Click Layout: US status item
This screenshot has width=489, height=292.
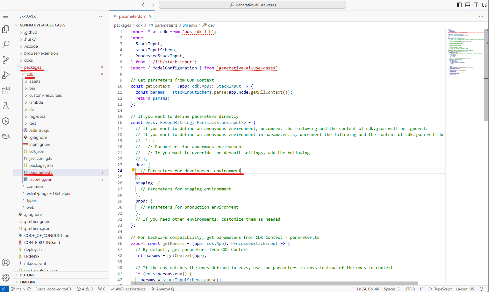pyautogui.click(x=465, y=289)
